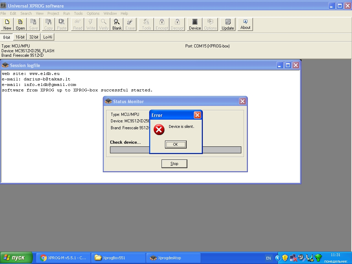Switch to 8-bit view mode
352x264 pixels.
[x=7, y=37]
